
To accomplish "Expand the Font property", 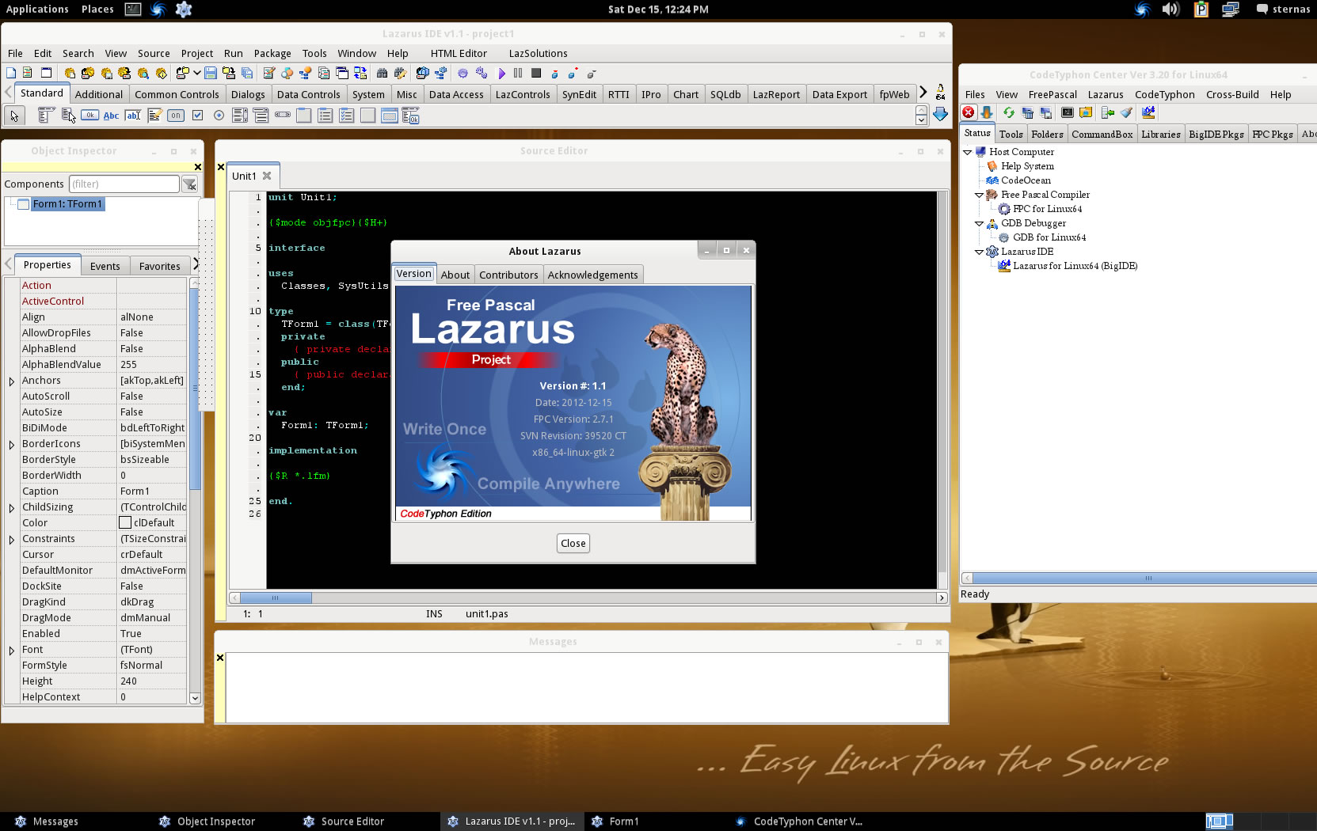I will (x=11, y=651).
